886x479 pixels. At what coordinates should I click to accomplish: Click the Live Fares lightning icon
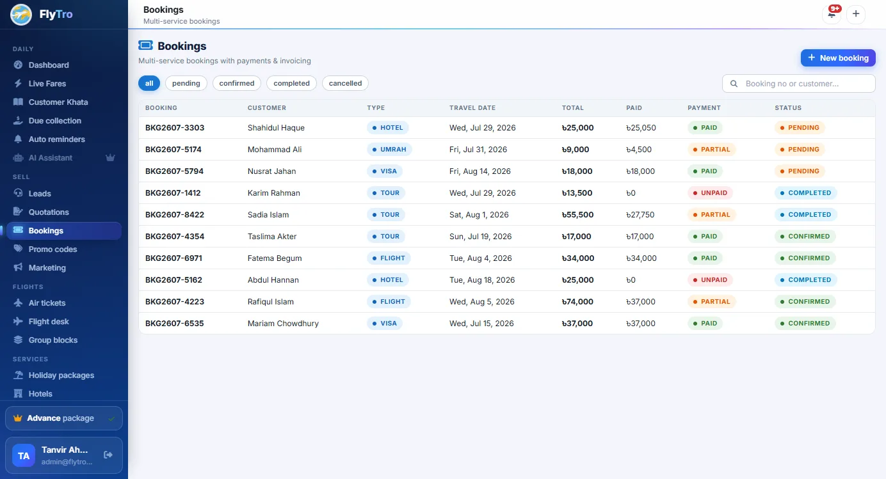[x=18, y=84]
